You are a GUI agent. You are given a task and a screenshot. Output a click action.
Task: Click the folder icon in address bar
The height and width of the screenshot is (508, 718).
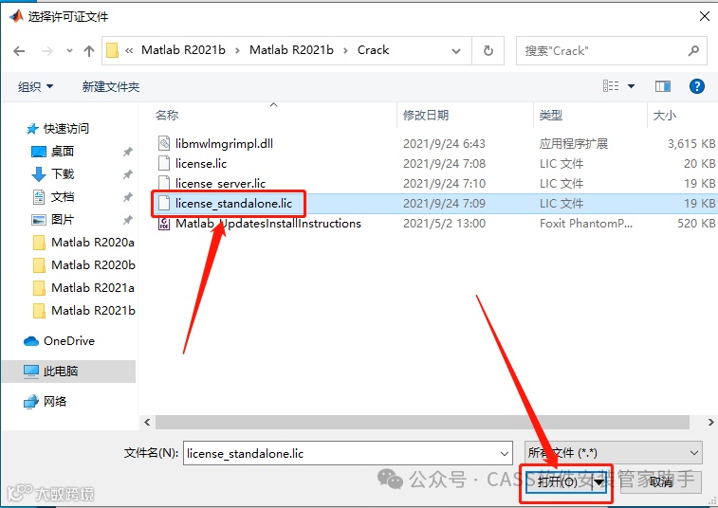112,50
